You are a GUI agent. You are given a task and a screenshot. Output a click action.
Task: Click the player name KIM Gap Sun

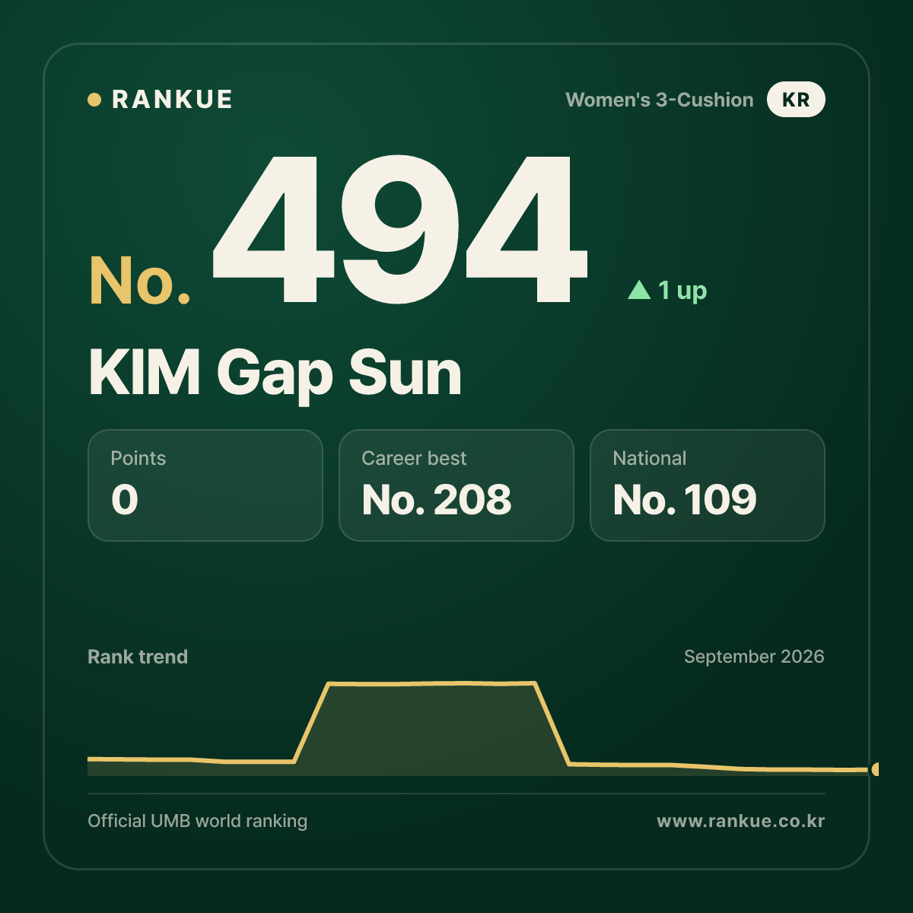(x=275, y=374)
